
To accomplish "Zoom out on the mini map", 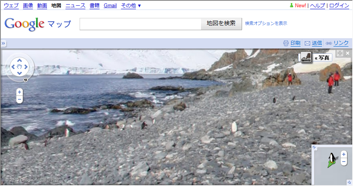I will (344, 162).
